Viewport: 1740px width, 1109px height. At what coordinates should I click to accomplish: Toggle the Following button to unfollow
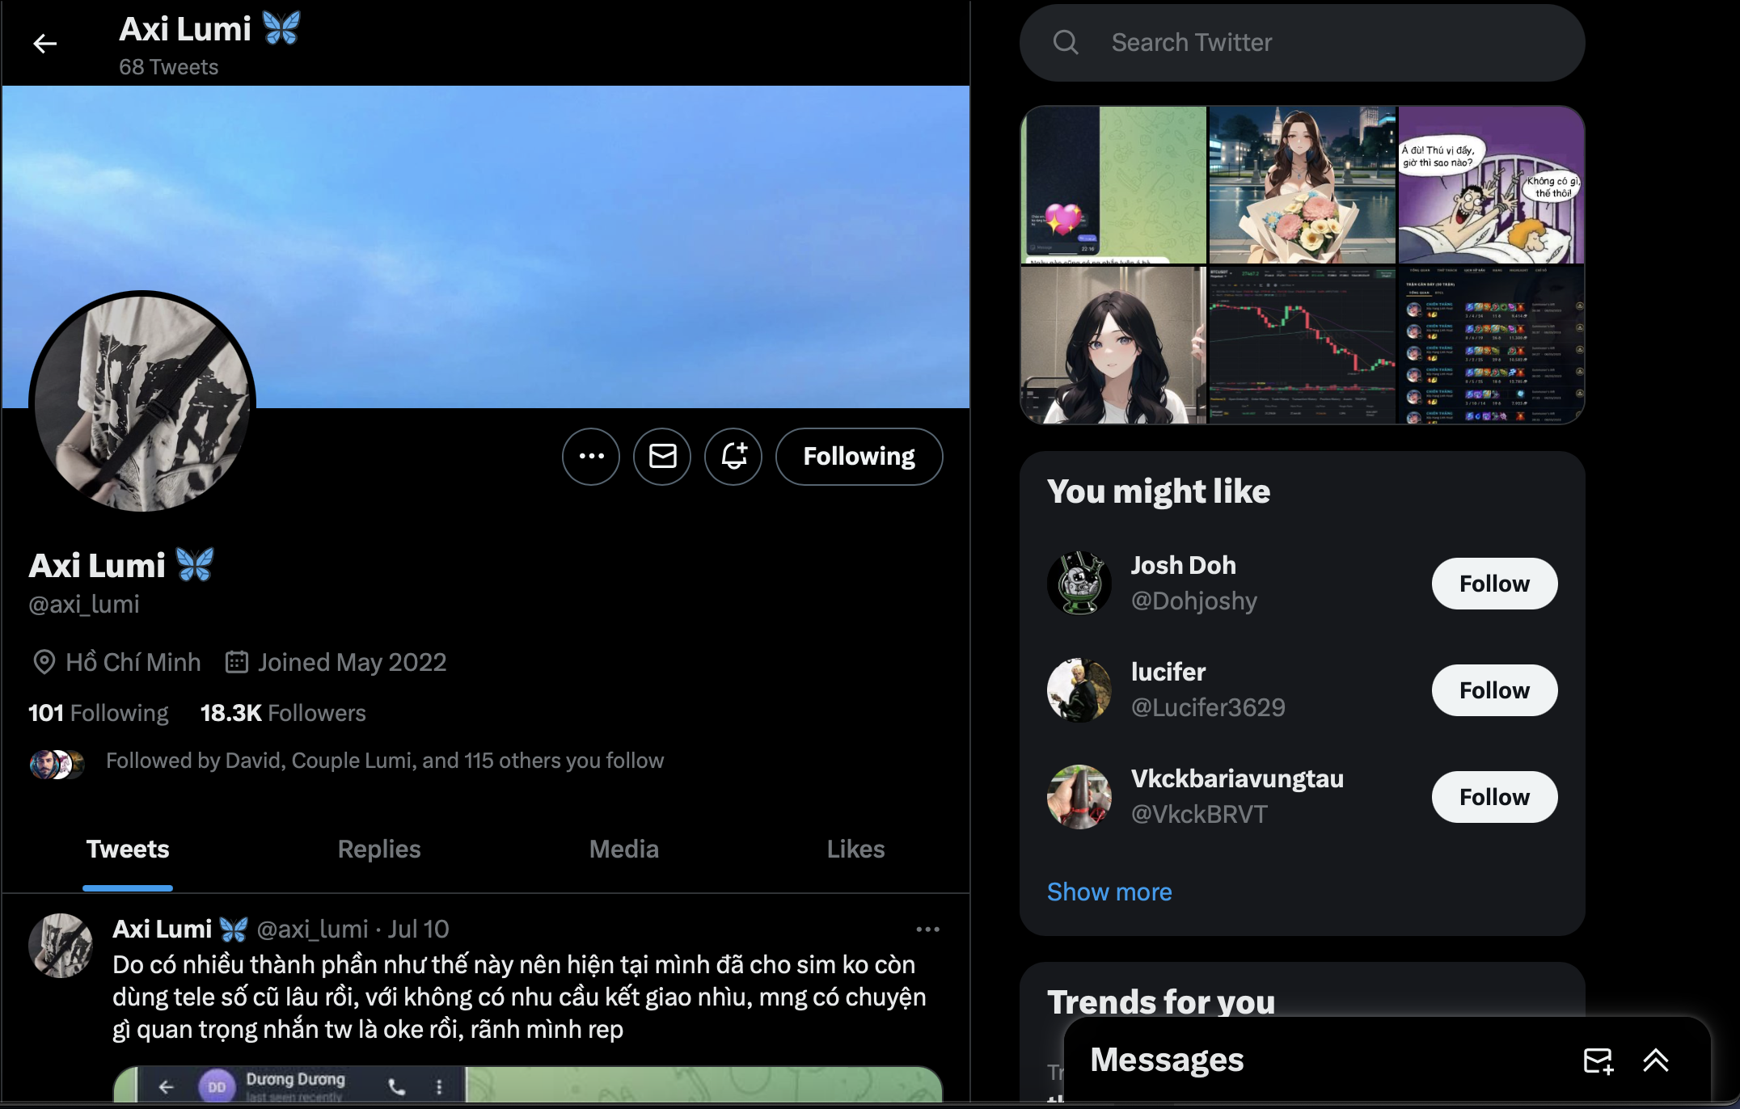859,457
